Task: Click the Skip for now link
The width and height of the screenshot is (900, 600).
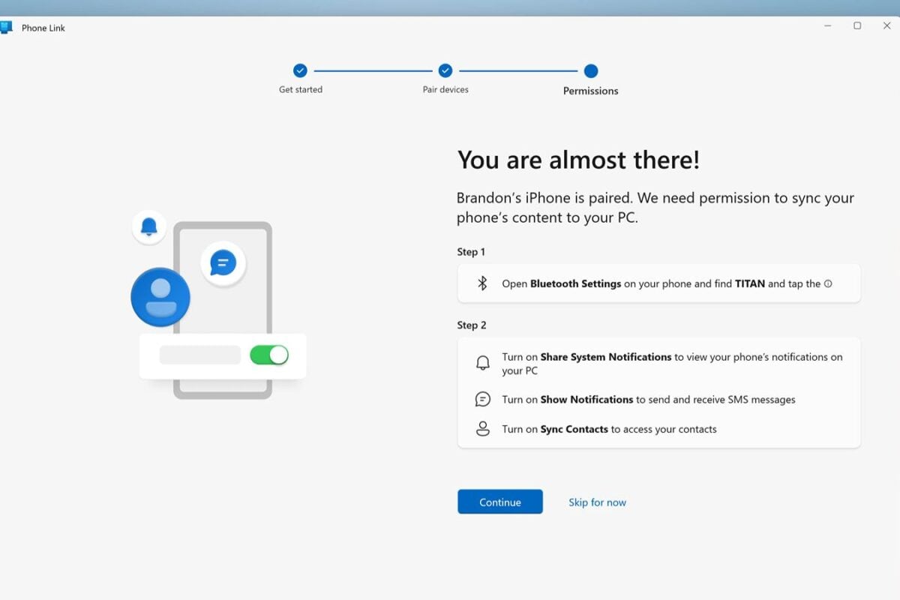Action: [597, 502]
